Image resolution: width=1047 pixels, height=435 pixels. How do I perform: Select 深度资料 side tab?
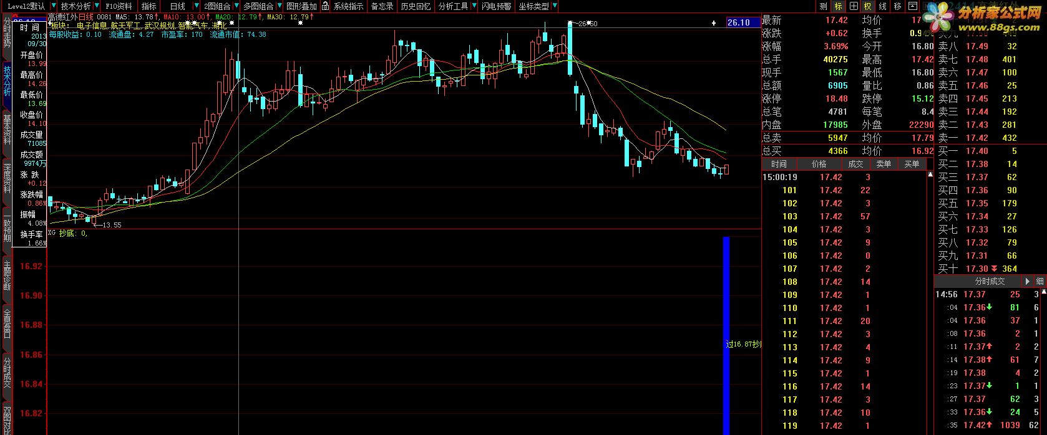click(x=7, y=178)
